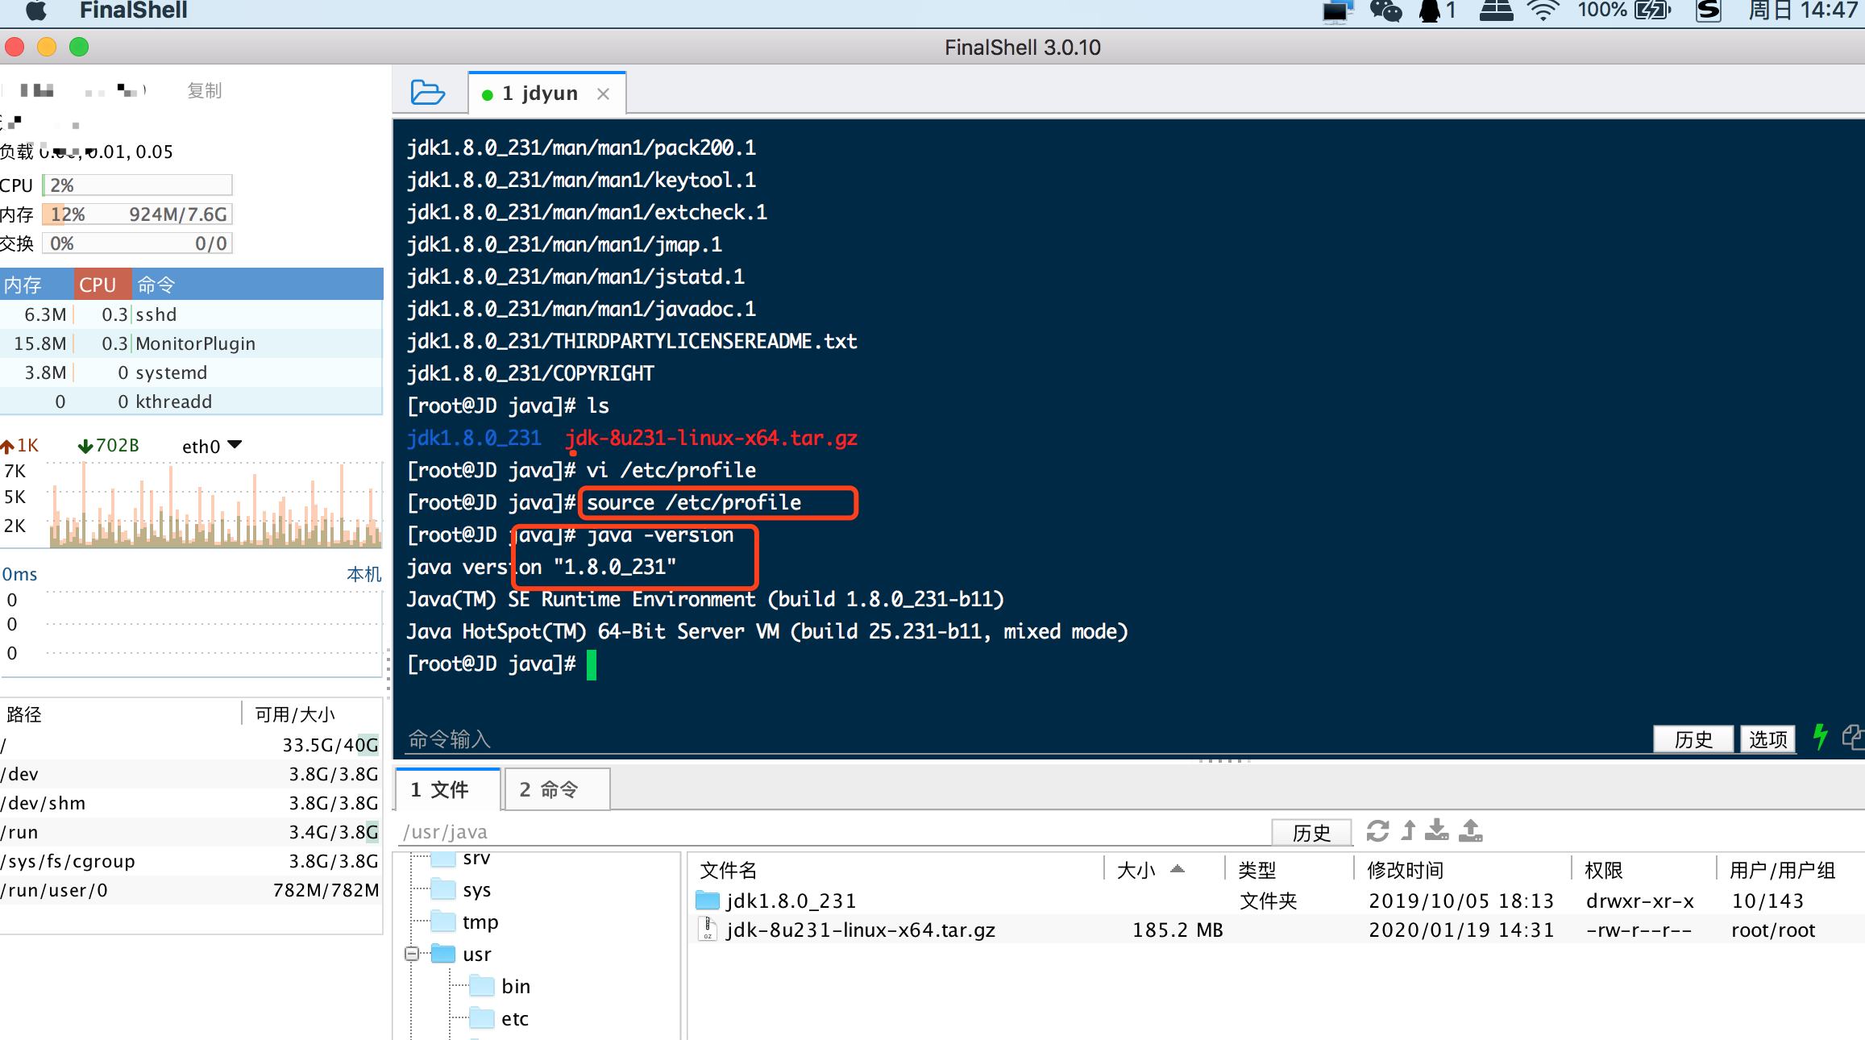
Task: Collapse the usr folder in tree
Action: coord(412,954)
